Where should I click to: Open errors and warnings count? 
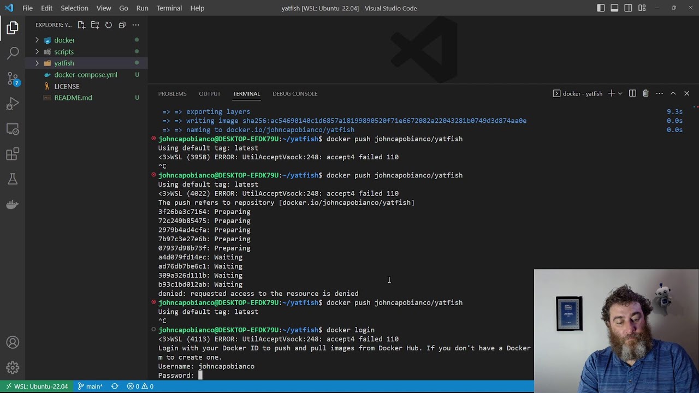[140, 386]
